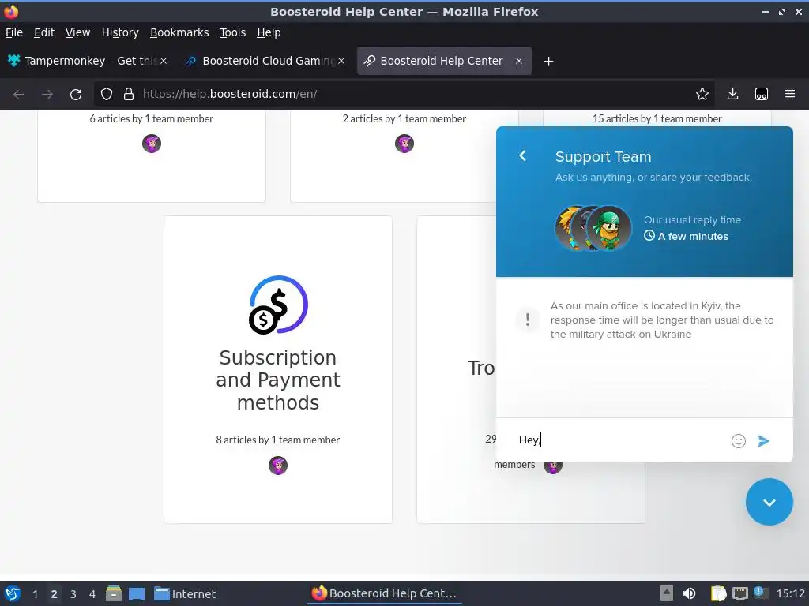The image size is (809, 606).
Task: Open the History menu
Action: click(x=120, y=32)
